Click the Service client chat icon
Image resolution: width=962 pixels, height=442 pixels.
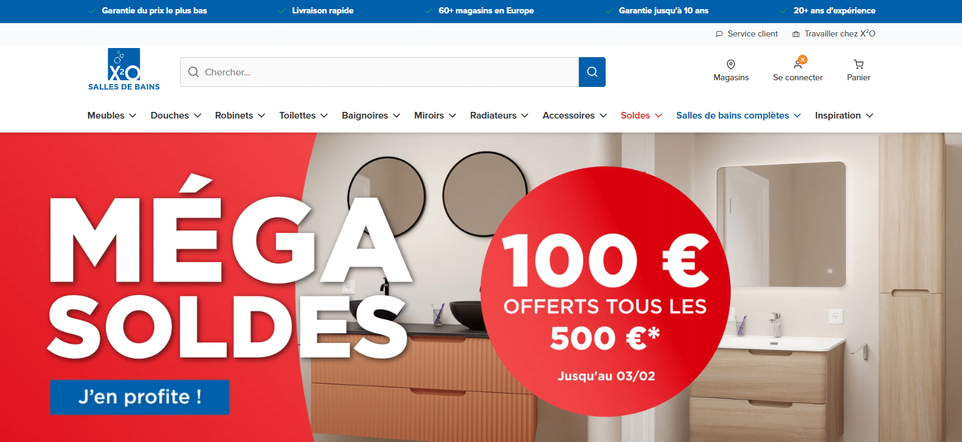(719, 34)
